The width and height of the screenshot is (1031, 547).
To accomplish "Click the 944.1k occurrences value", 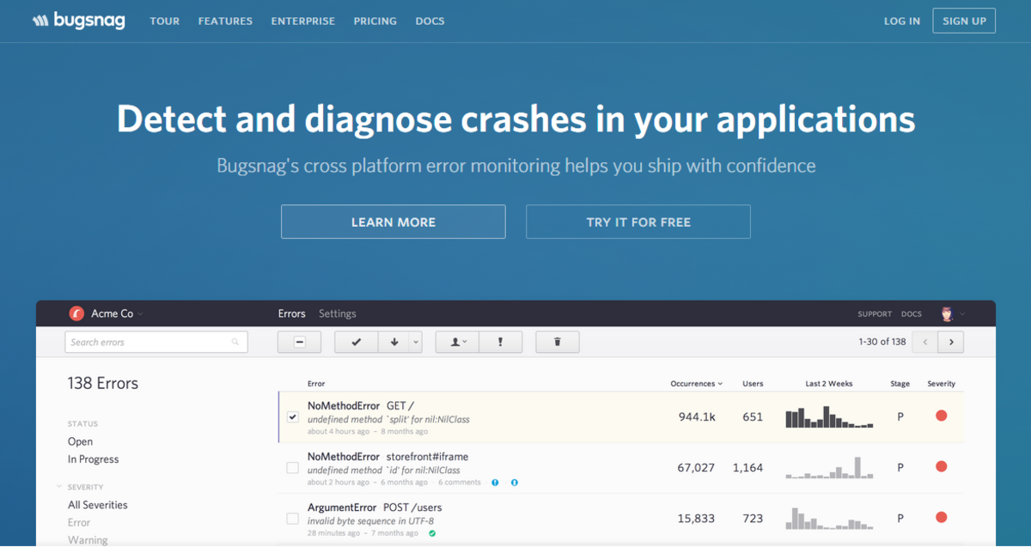I will pos(697,416).
